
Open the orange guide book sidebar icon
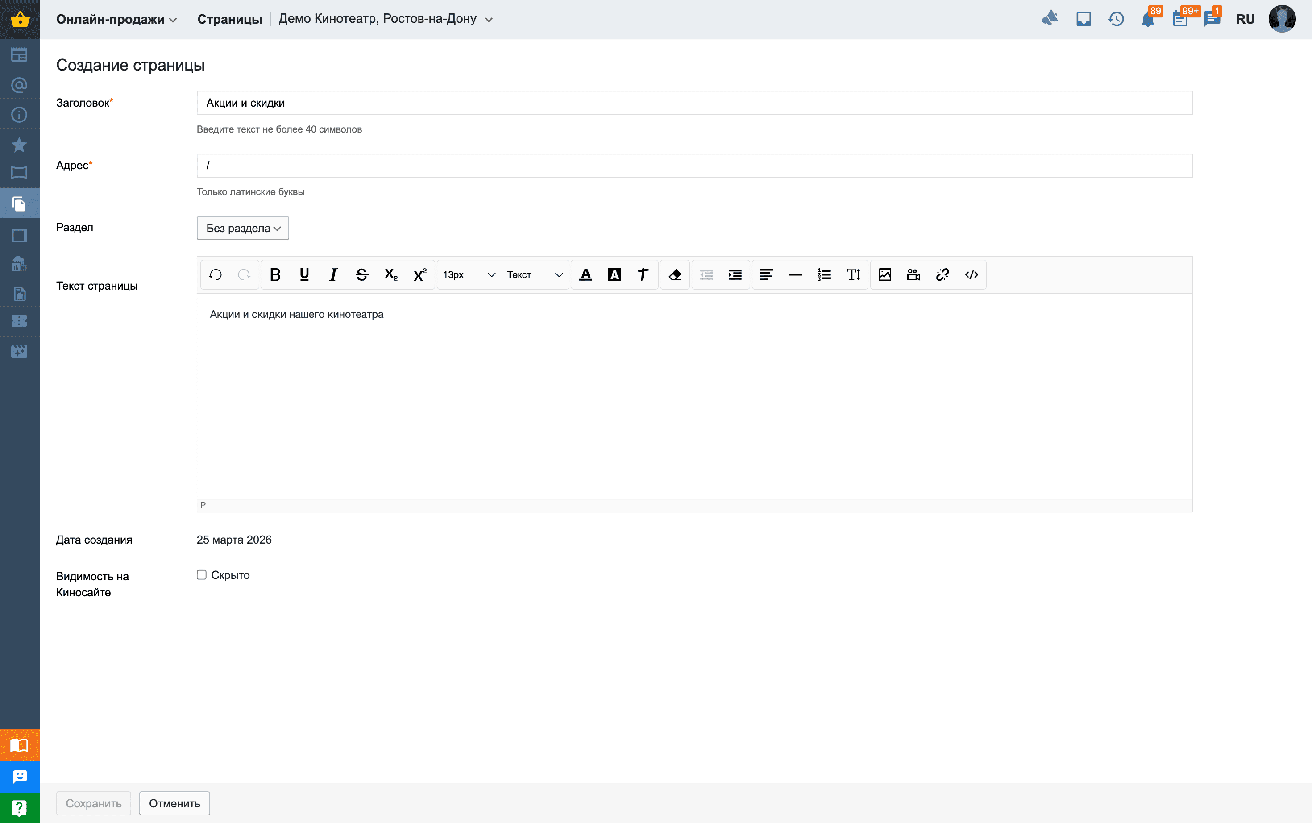pyautogui.click(x=20, y=744)
